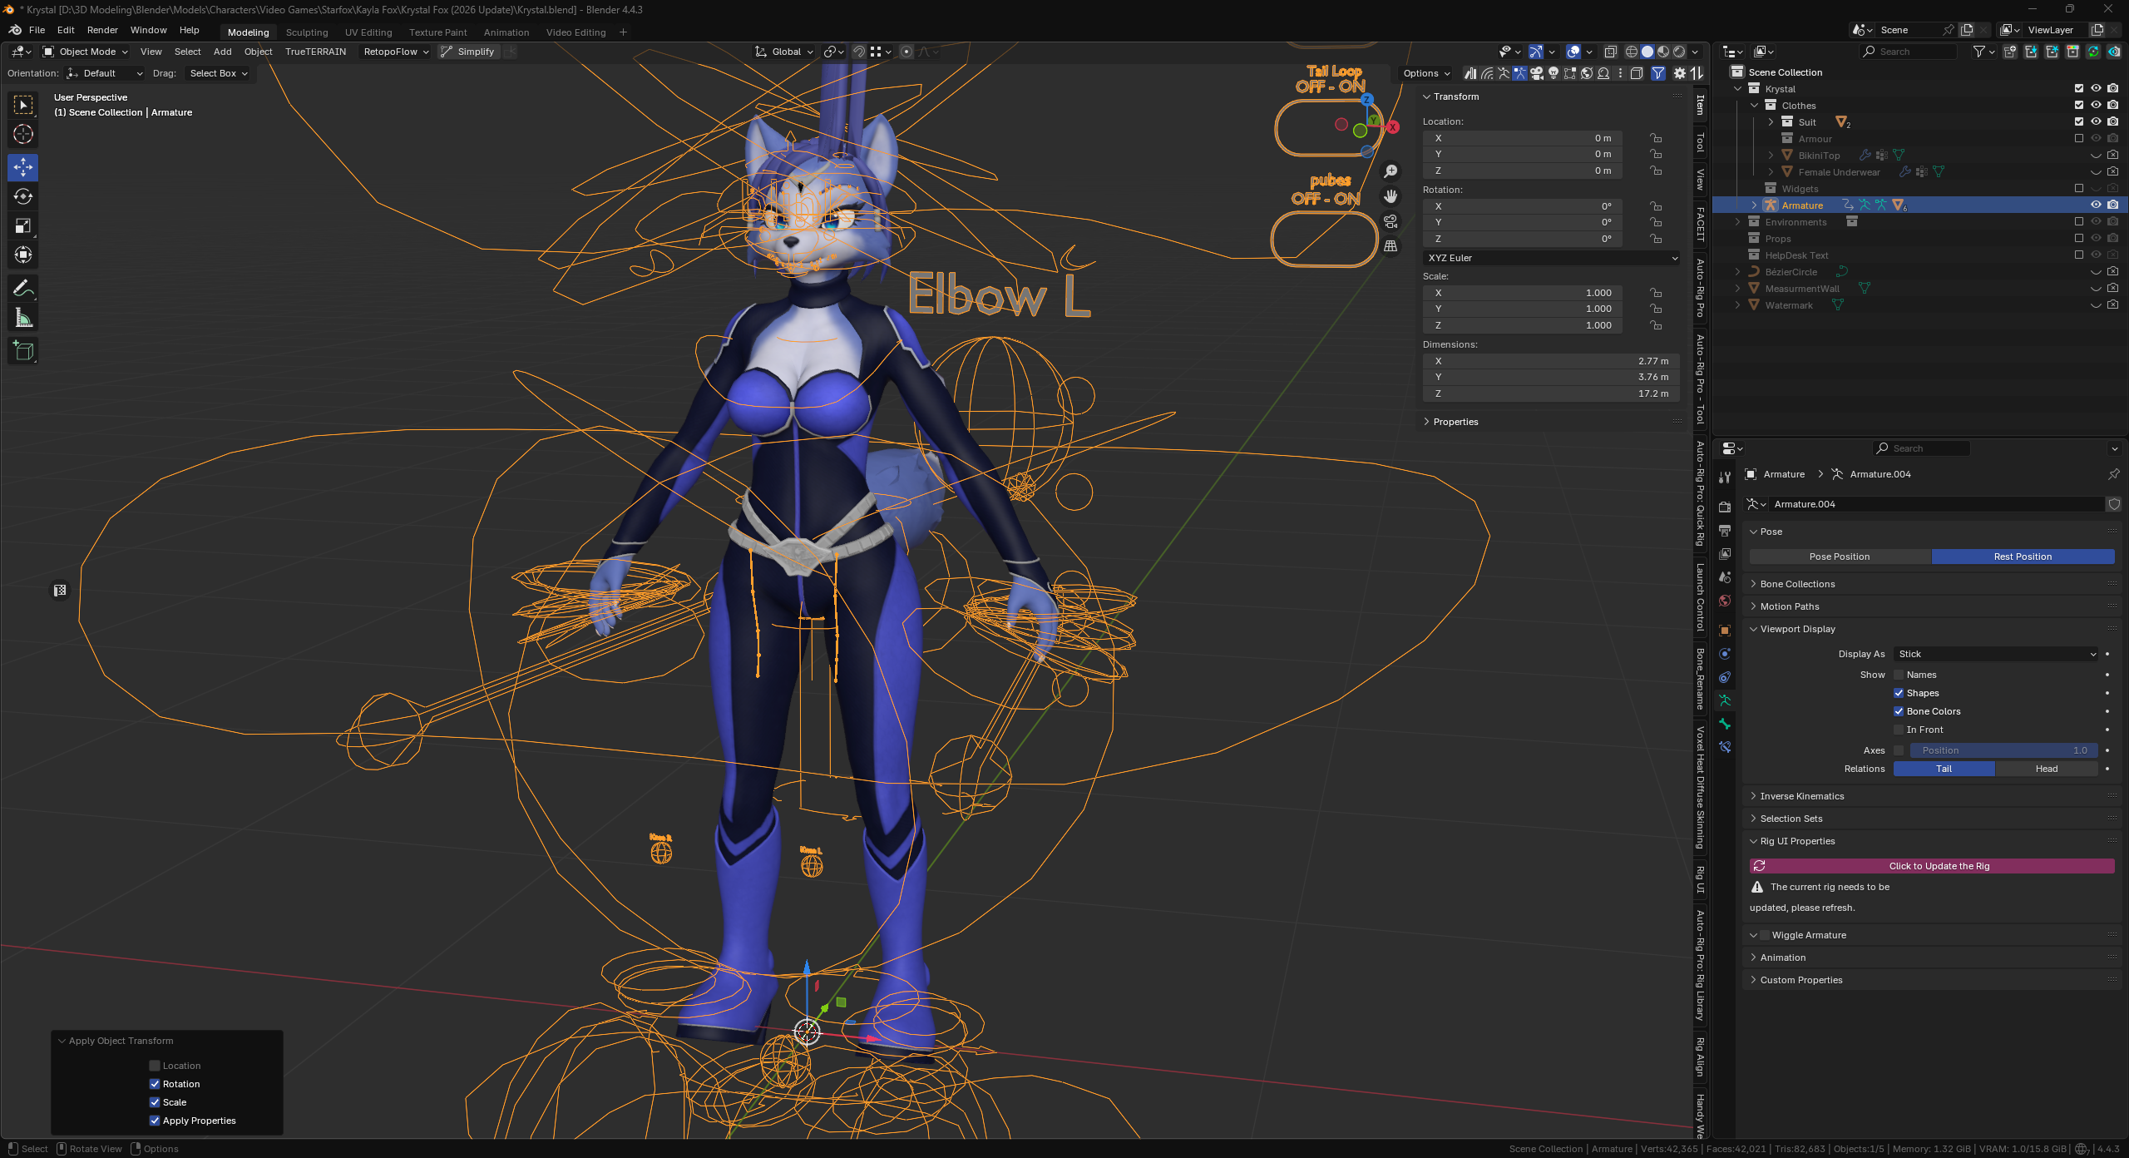Uncheck the Shapes checkbox
The height and width of the screenshot is (1158, 2129).
point(1899,693)
